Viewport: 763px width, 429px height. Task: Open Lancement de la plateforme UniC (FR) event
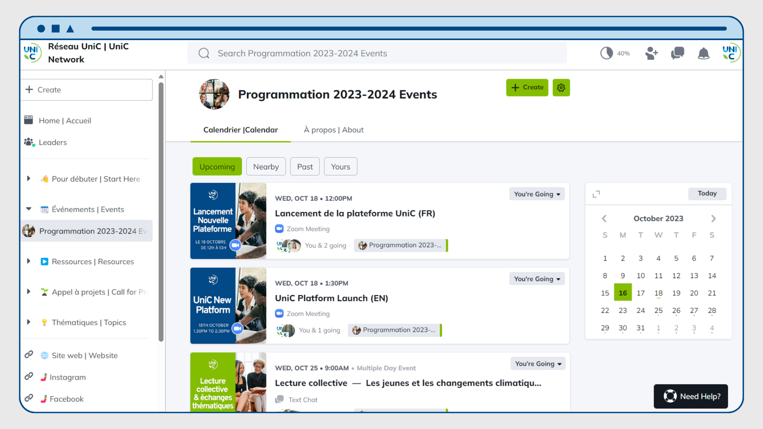pyautogui.click(x=355, y=213)
